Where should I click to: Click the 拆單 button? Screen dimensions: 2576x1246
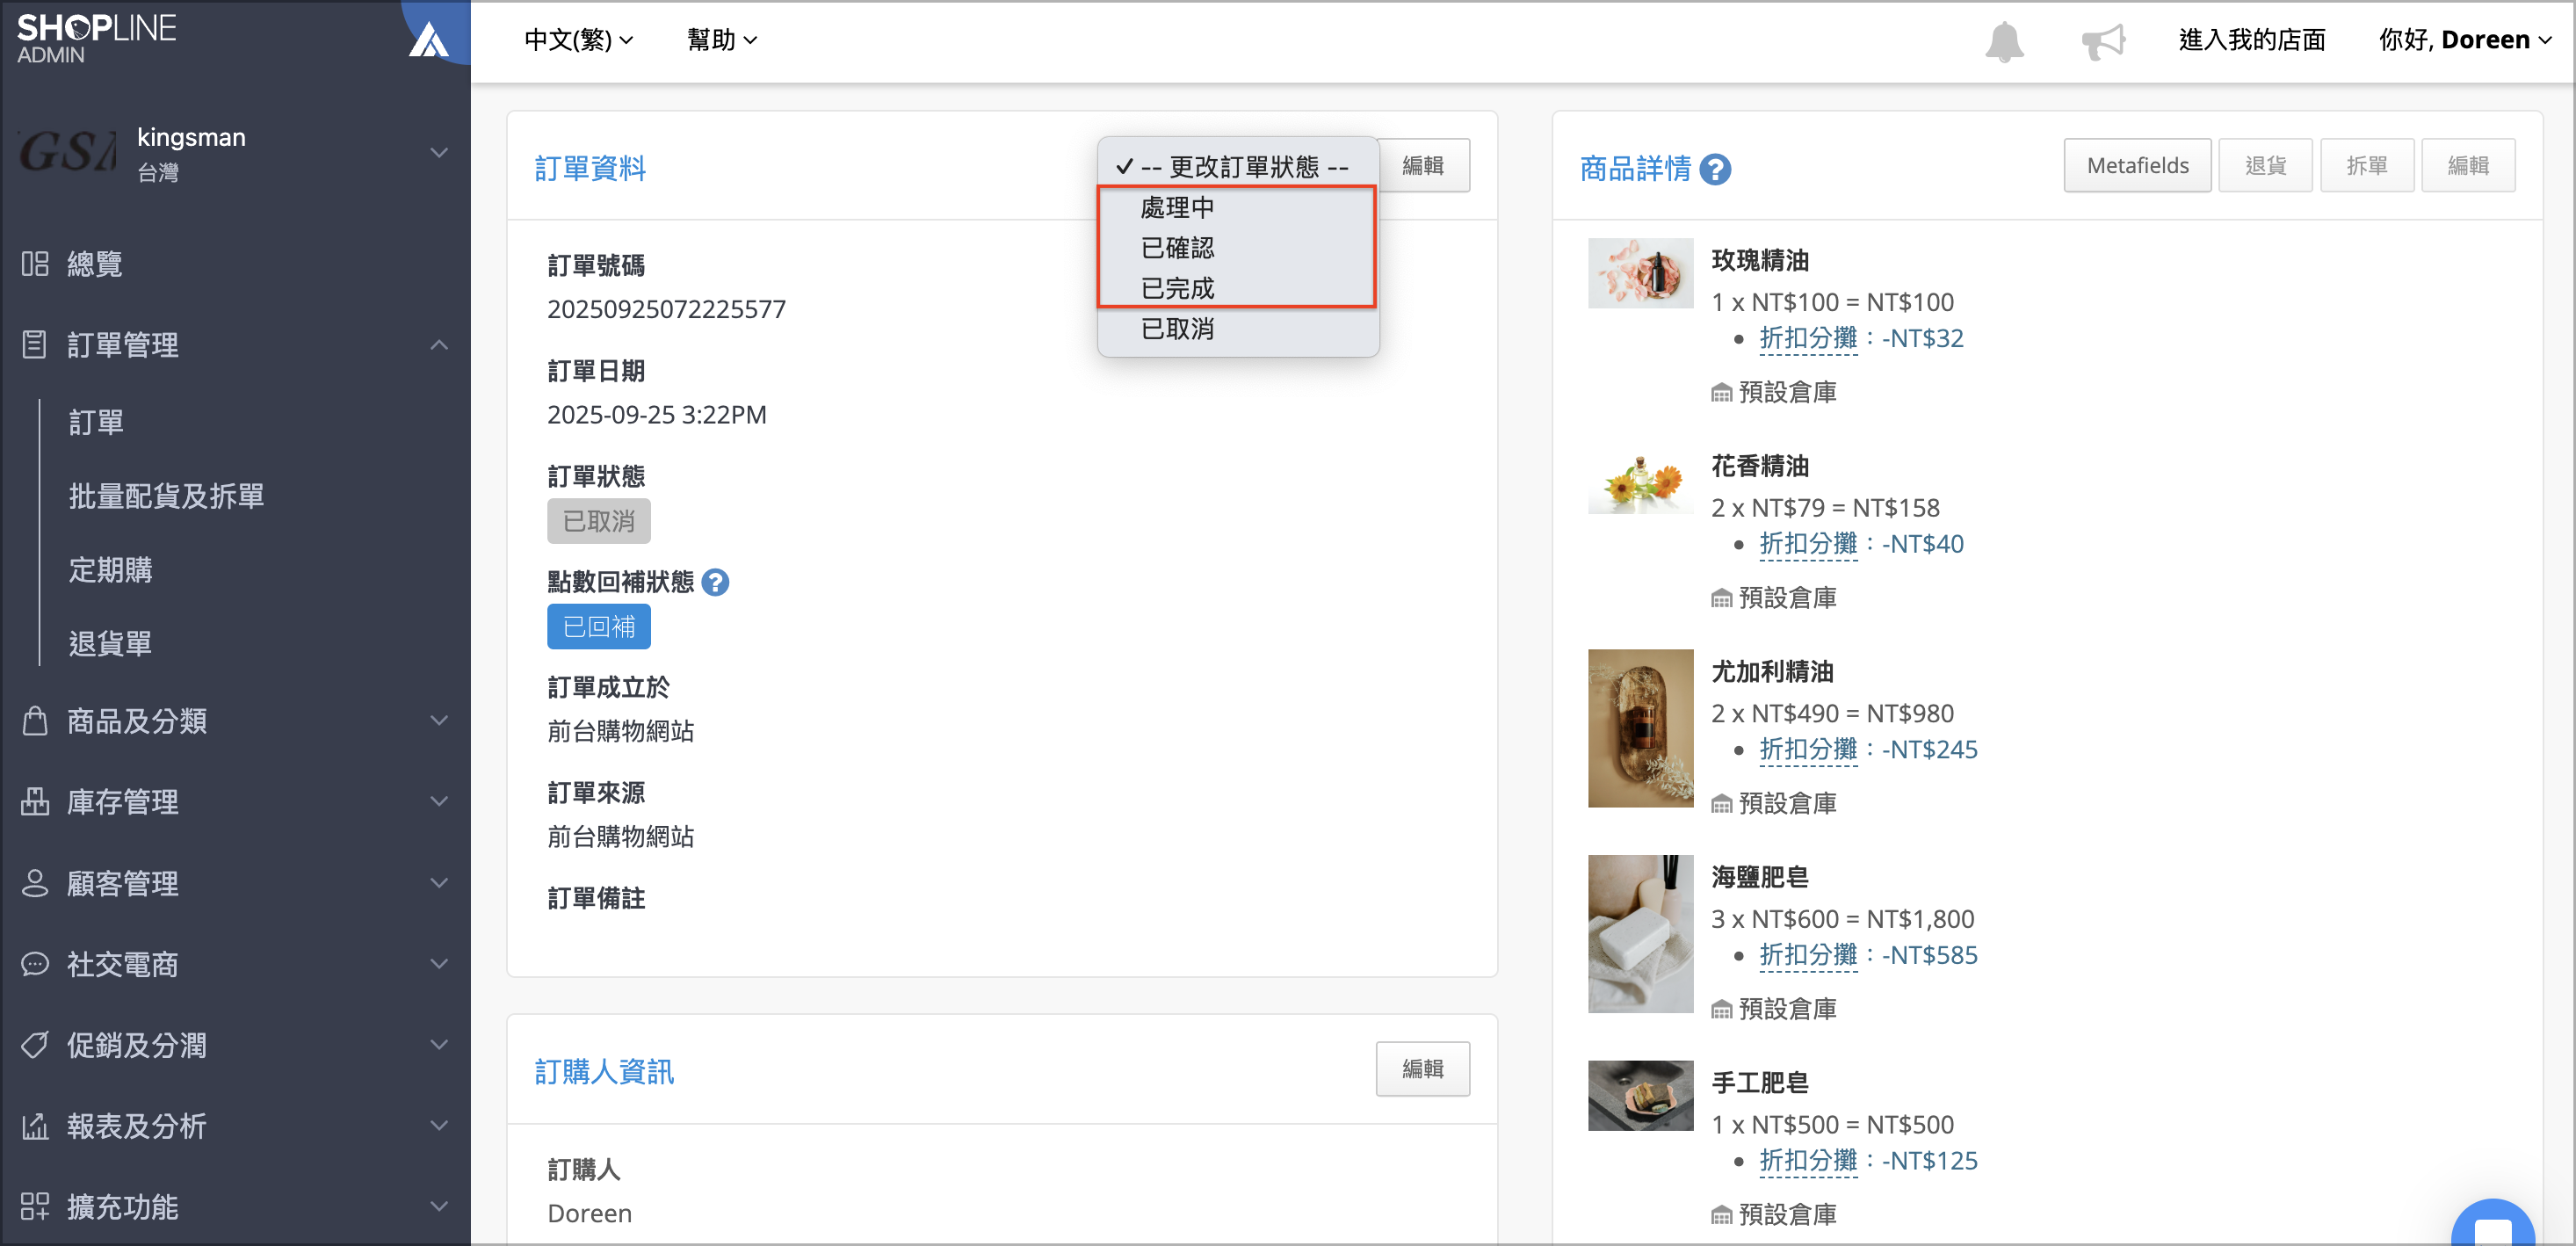(x=2367, y=166)
